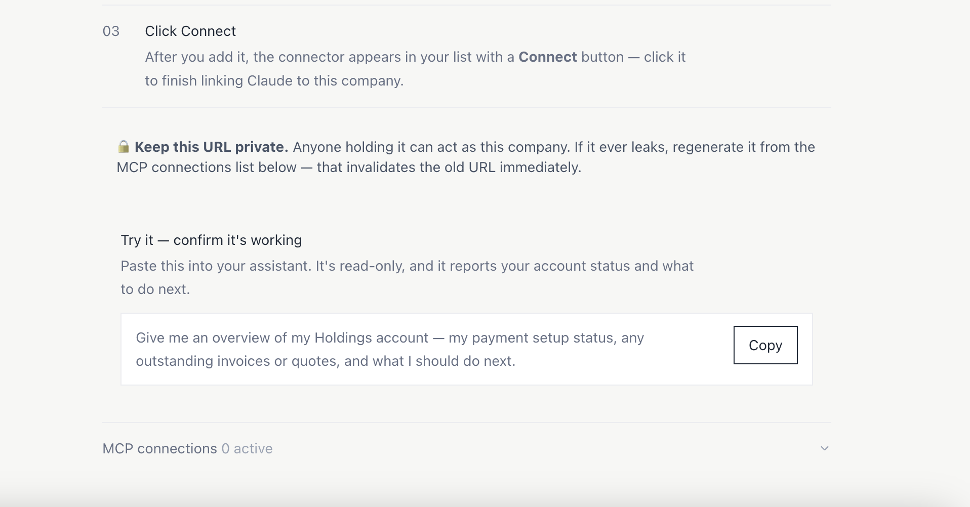Screen dimensions: 970x507
Task: Click the 03 step number
Action: [x=111, y=31]
